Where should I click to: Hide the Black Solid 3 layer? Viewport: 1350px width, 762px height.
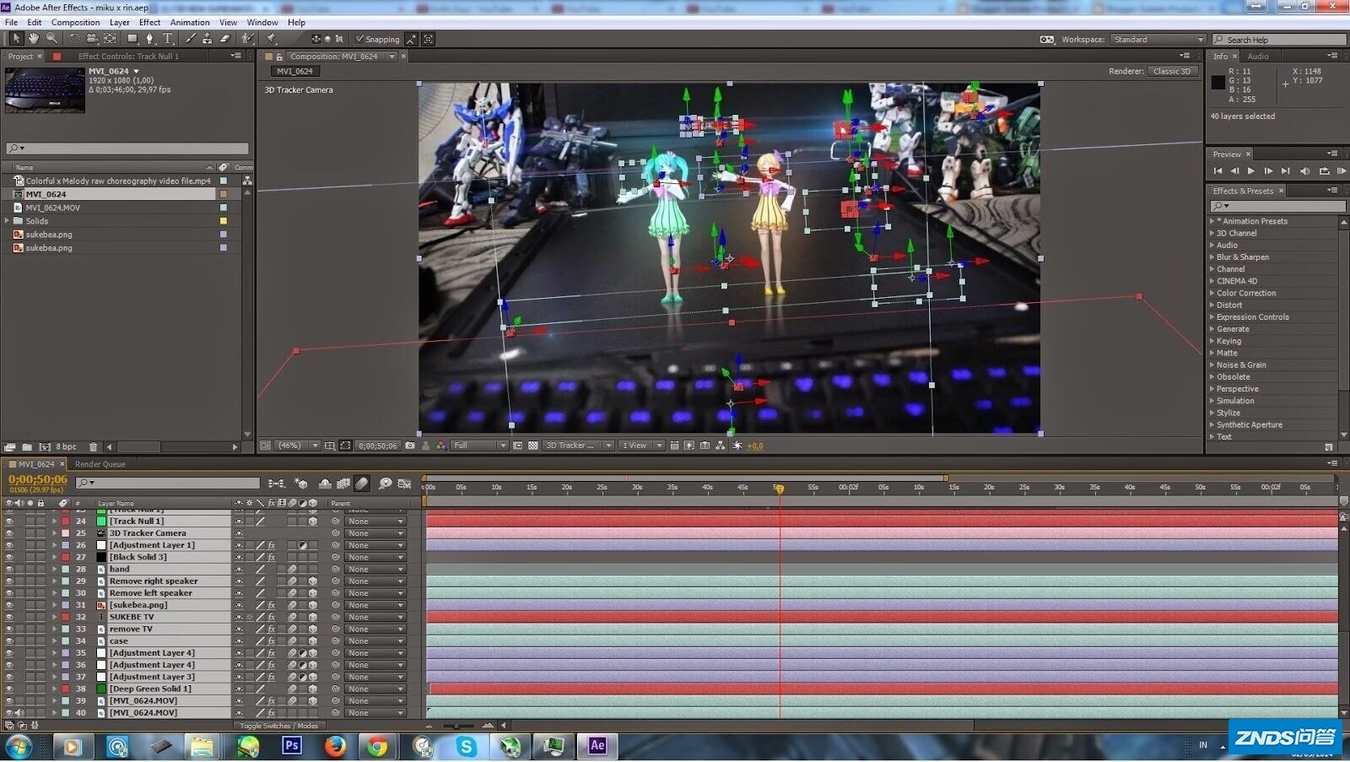pyautogui.click(x=9, y=557)
